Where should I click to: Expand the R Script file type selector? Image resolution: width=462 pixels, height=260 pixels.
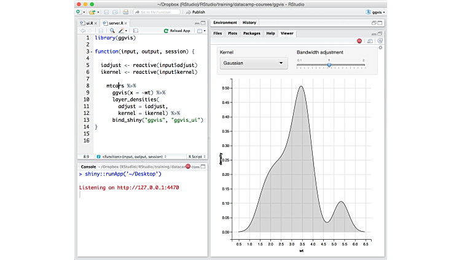pyautogui.click(x=197, y=156)
